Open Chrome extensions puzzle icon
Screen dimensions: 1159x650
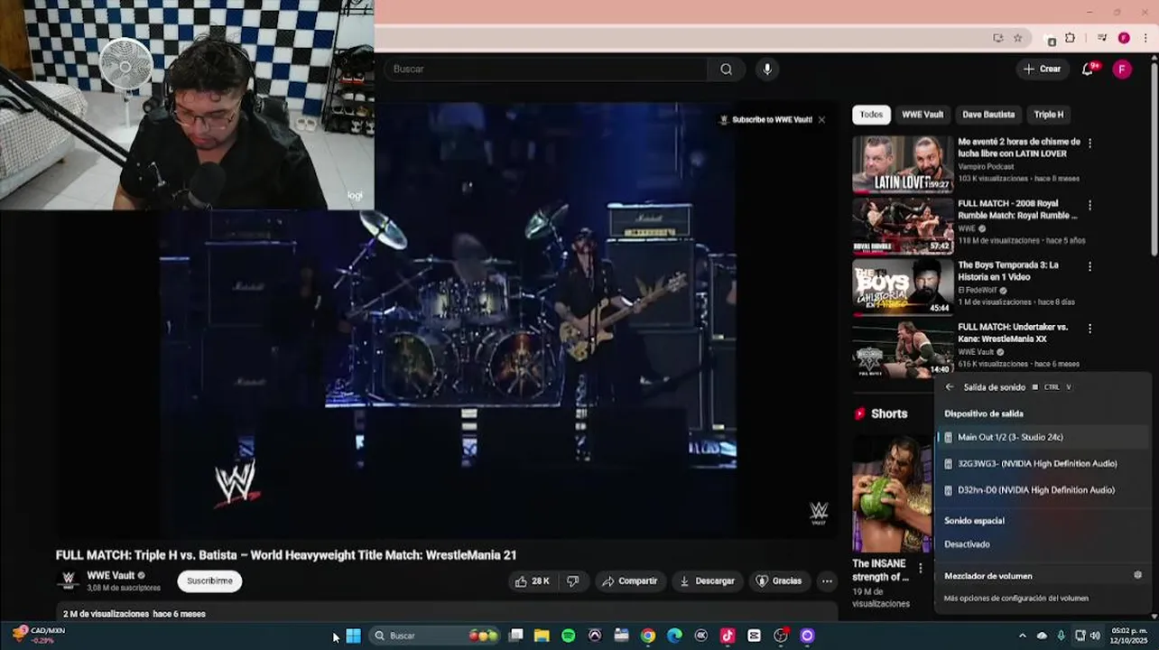1070,38
